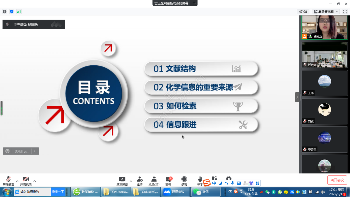Collapse the participant video sidebar
Viewport: 350px width, 197px height.
(297, 97)
